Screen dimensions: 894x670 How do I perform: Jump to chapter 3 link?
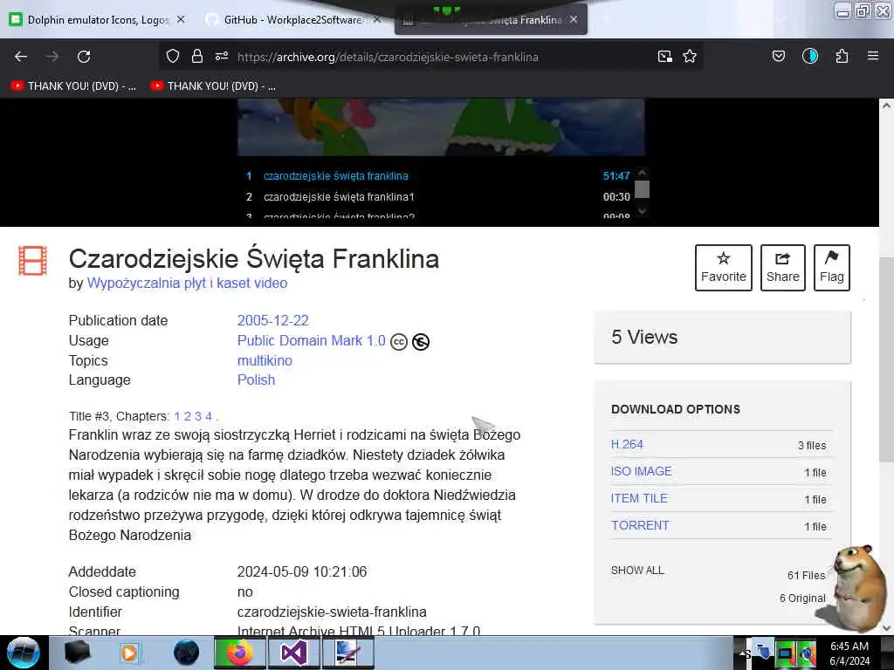coord(198,416)
